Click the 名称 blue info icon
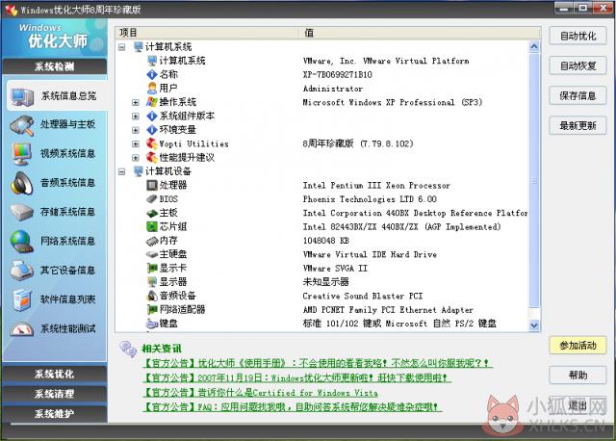Viewport: 616px width, 441px height. tap(152, 74)
